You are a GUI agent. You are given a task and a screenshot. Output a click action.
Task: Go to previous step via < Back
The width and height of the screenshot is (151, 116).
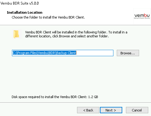click(x=88, y=110)
